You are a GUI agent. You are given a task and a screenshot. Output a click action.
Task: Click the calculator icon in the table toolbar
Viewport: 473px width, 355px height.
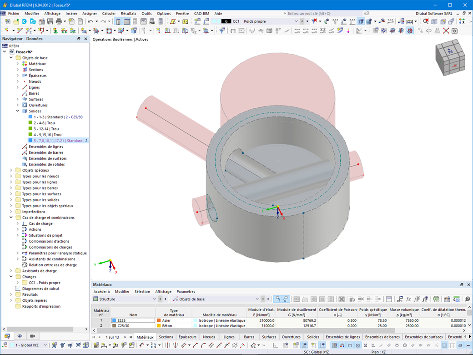point(447,299)
